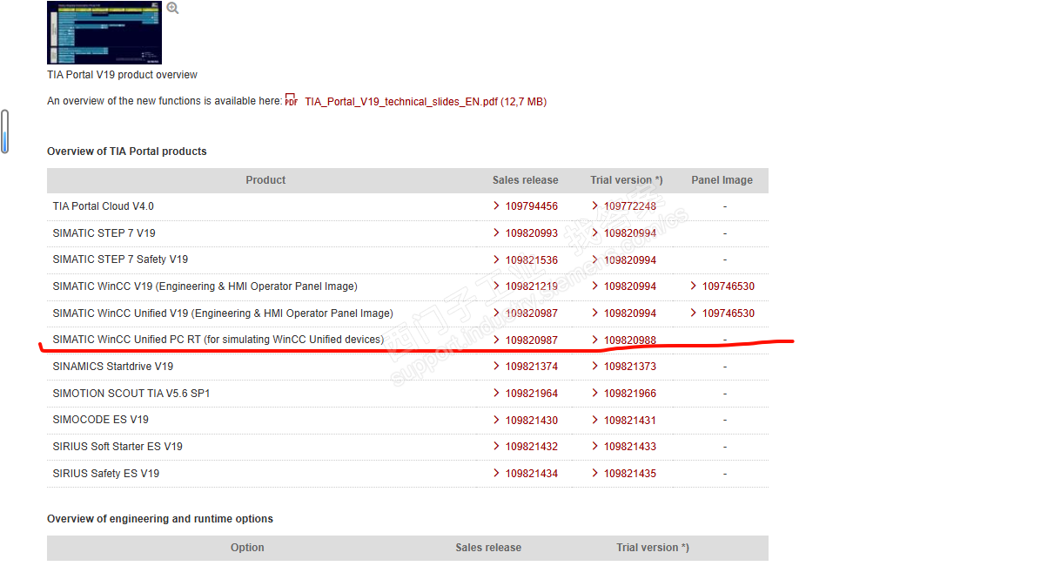Click the Panel Image column header
The width and height of the screenshot is (1061, 566).
pos(722,180)
